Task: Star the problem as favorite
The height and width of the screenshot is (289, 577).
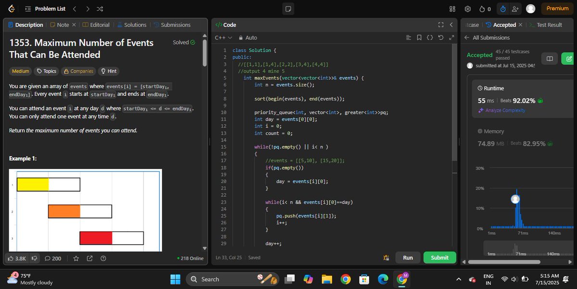Action: [x=76, y=259]
